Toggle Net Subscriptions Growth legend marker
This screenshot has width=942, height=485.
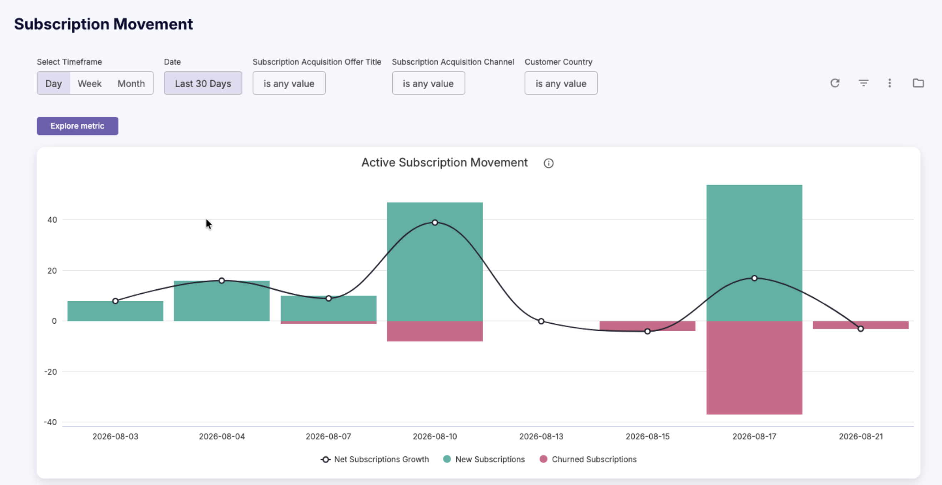(326, 459)
